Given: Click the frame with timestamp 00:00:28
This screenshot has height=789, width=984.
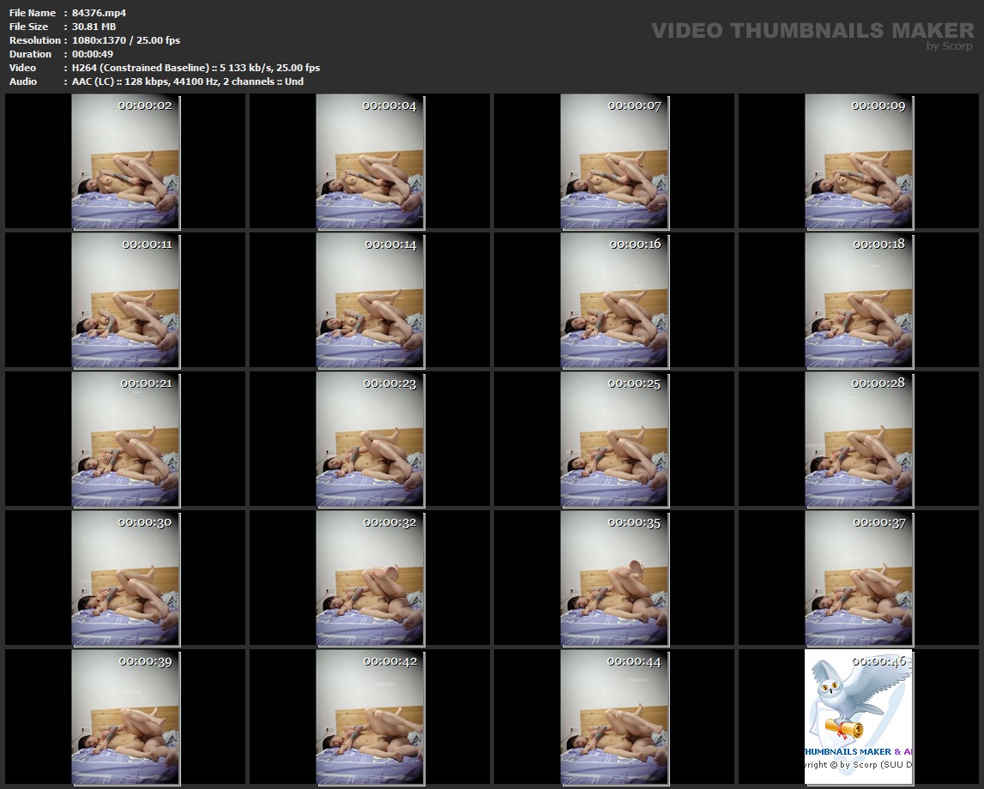Looking at the screenshot, I should pos(859,440).
